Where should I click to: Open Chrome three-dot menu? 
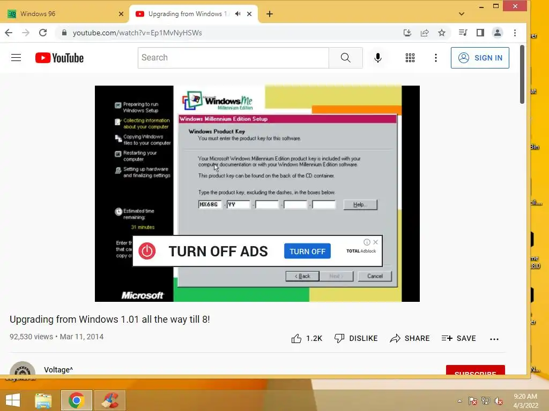click(515, 33)
